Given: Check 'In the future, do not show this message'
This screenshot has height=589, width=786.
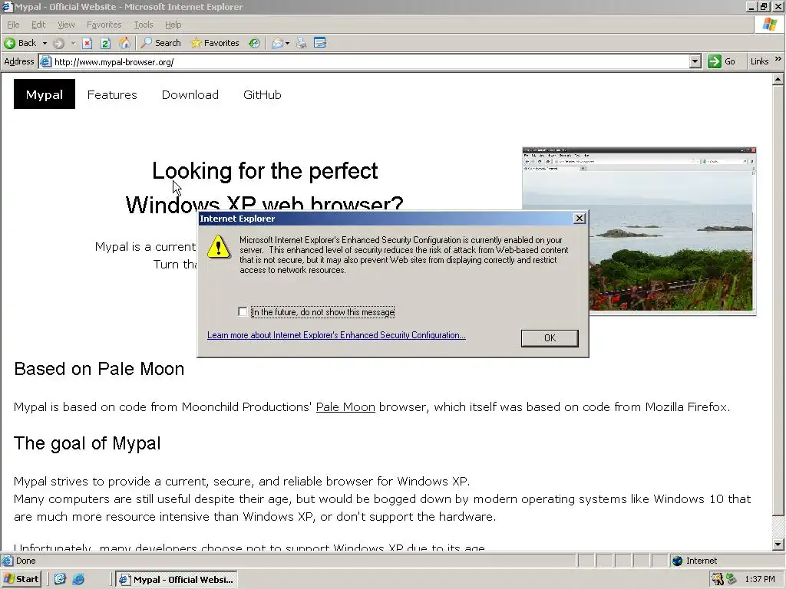Looking at the screenshot, I should point(243,312).
